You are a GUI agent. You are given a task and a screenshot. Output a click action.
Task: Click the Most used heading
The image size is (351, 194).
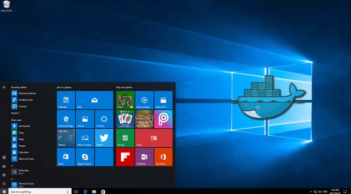pyautogui.click(x=16, y=120)
